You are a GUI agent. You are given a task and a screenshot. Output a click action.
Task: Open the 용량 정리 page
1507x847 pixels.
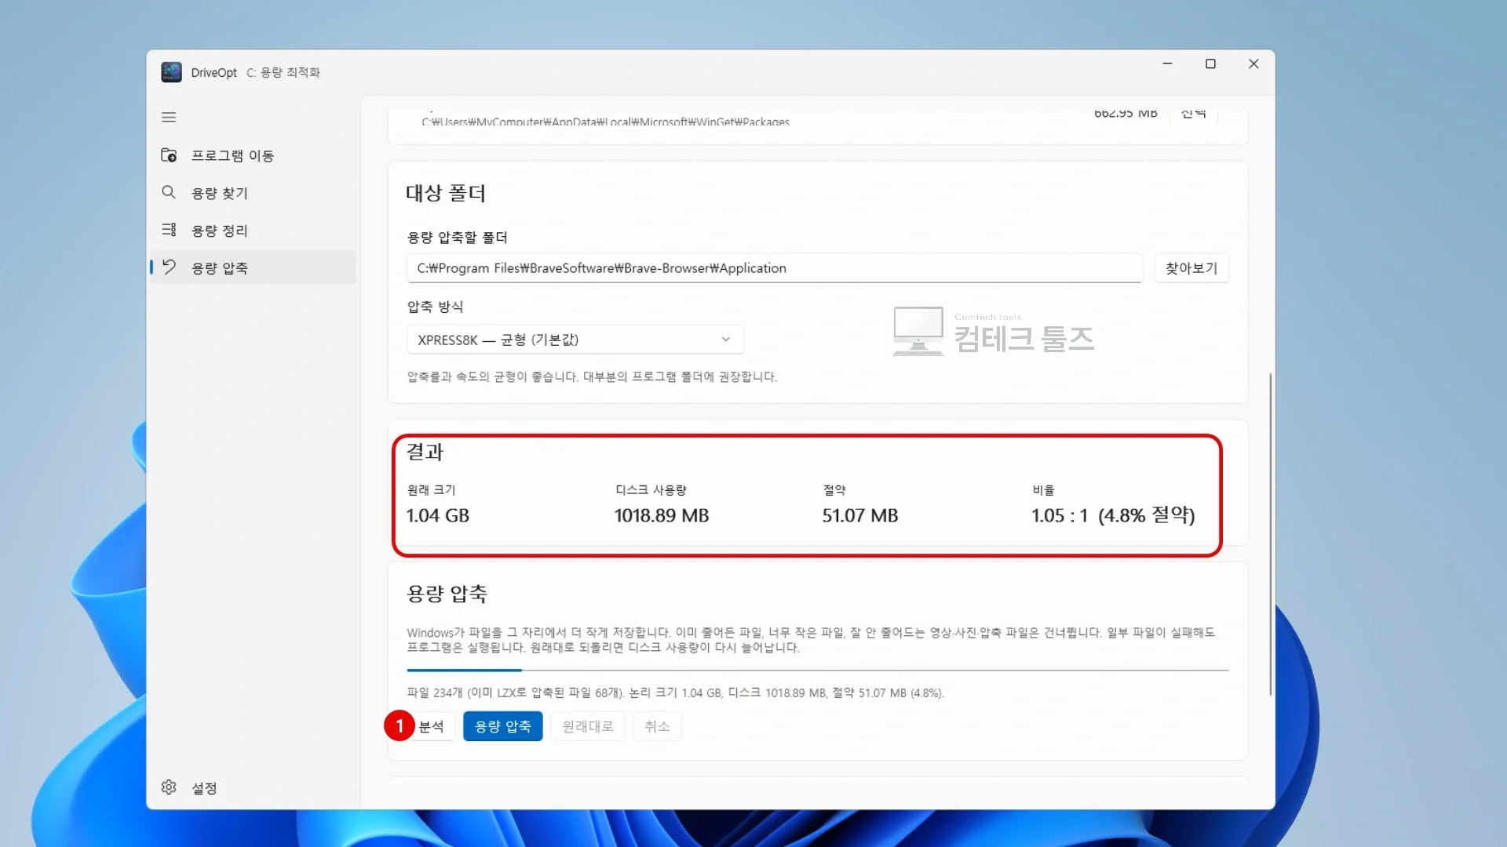(253, 230)
